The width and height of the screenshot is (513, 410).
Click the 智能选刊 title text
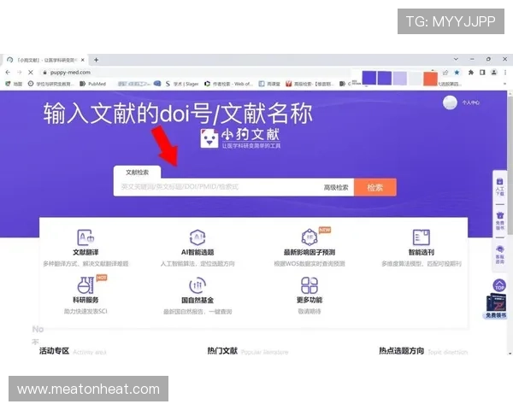click(x=421, y=252)
